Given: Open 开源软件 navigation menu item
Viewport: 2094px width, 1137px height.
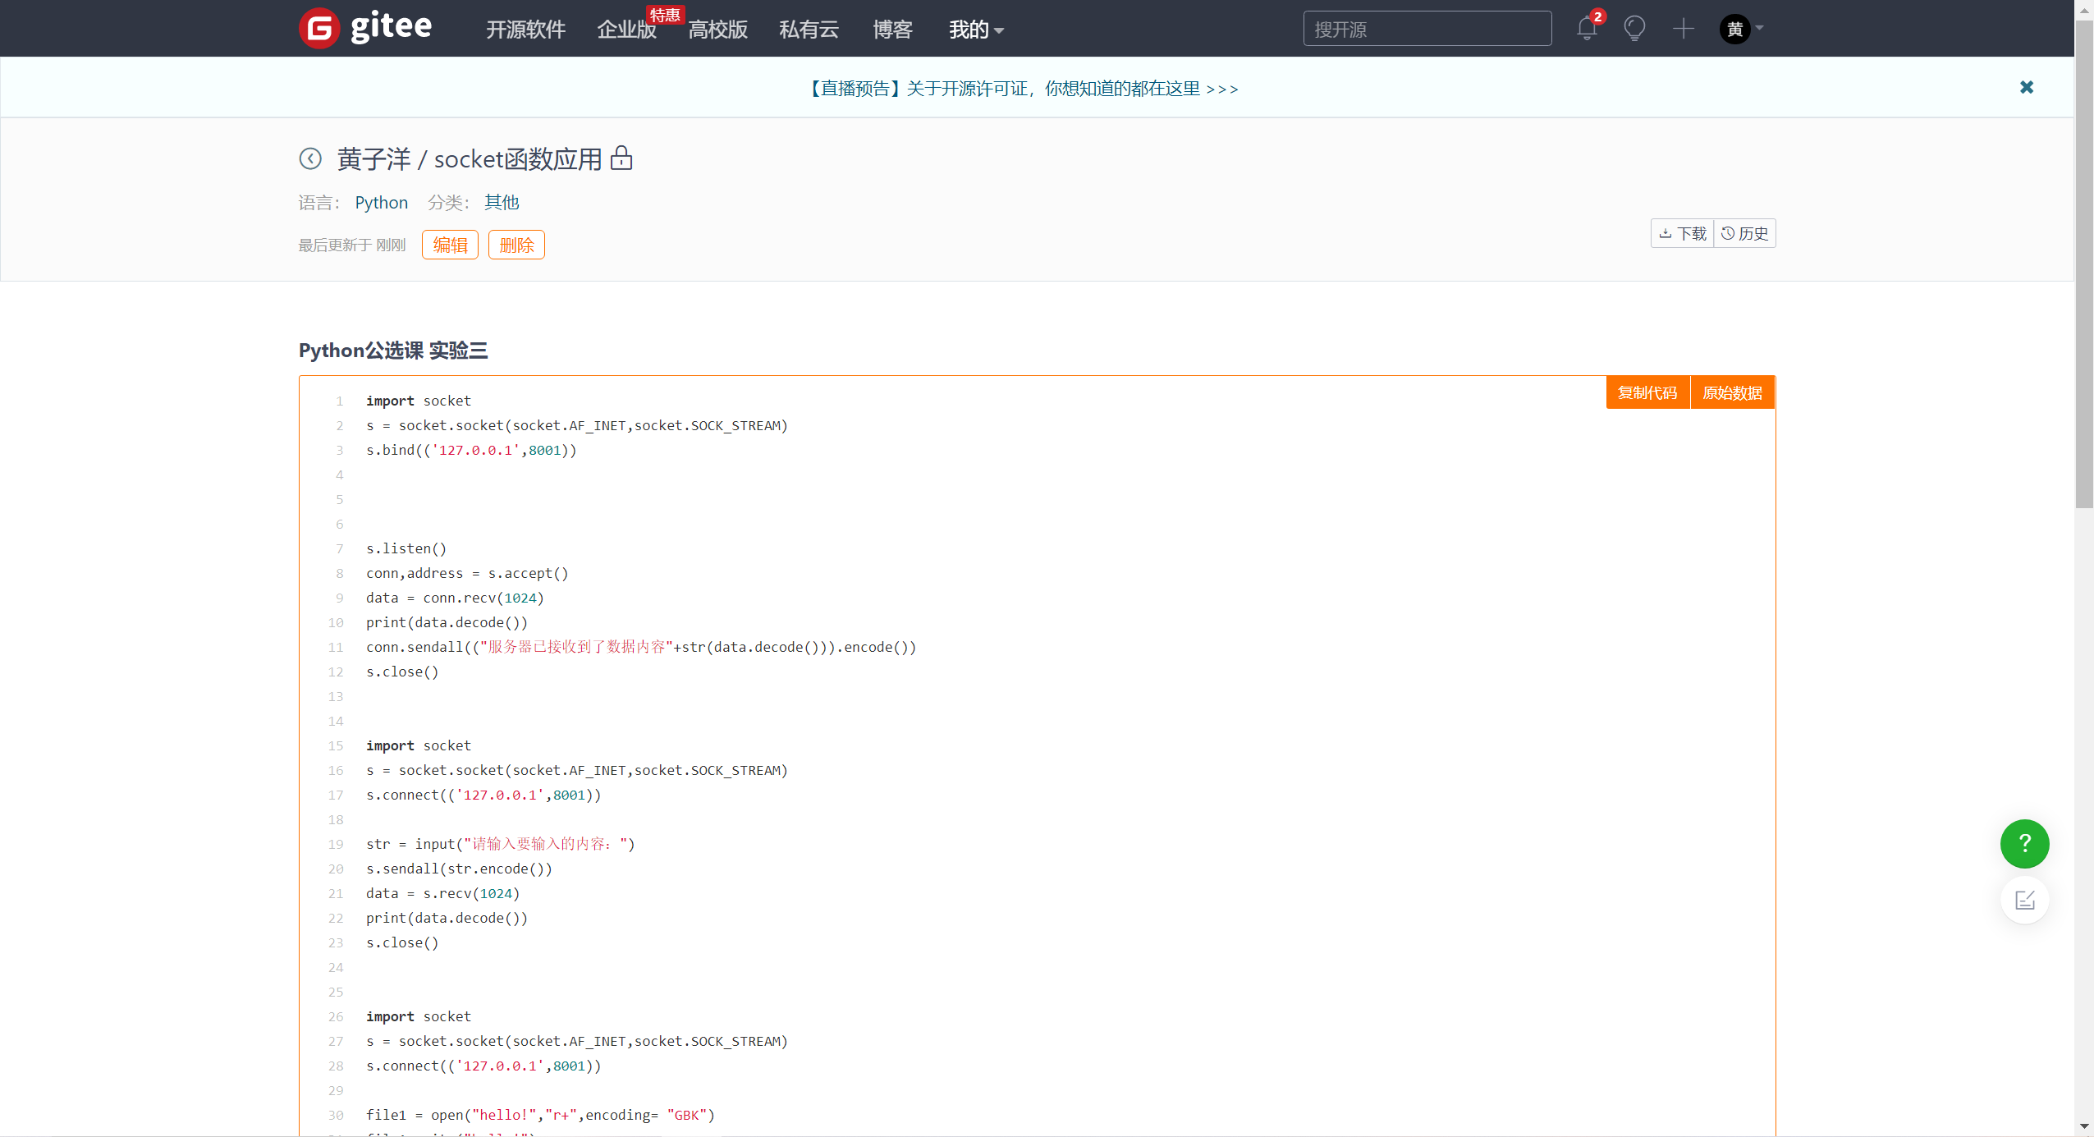Looking at the screenshot, I should pos(525,30).
